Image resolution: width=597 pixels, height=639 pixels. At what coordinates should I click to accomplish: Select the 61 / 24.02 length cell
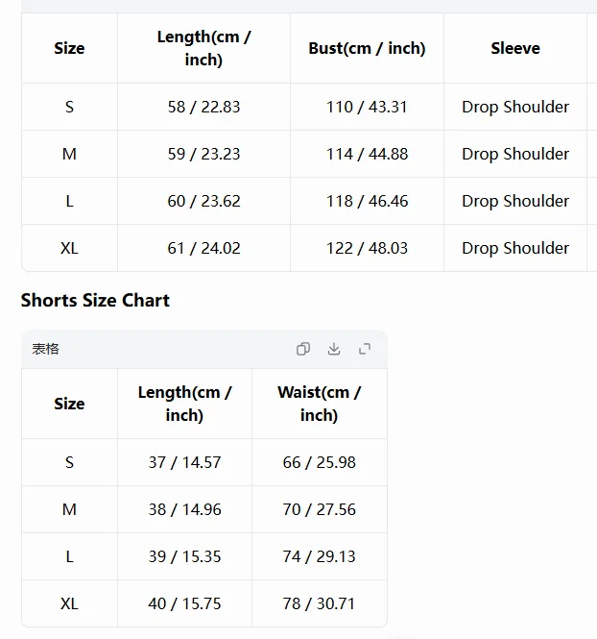click(203, 248)
